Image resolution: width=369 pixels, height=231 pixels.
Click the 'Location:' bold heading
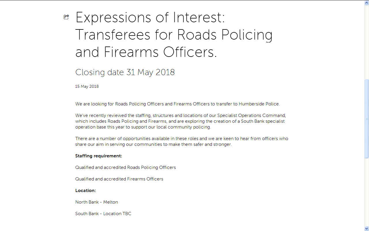(x=85, y=191)
